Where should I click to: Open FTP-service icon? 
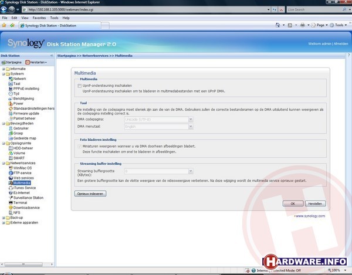point(11,173)
